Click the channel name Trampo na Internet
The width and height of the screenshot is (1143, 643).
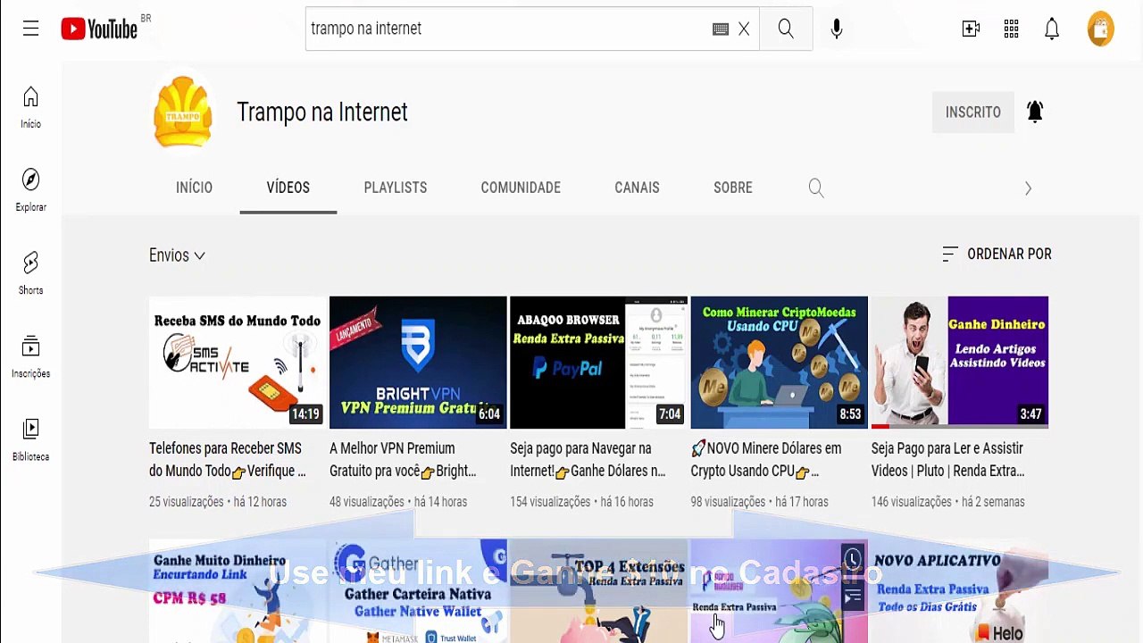(322, 112)
